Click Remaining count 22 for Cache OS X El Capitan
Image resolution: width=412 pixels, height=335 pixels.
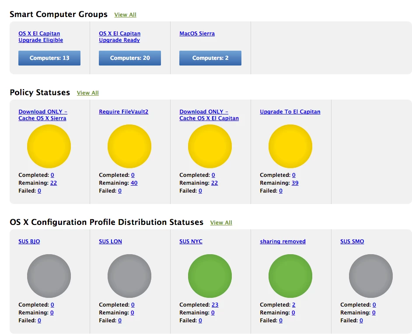pos(214,183)
